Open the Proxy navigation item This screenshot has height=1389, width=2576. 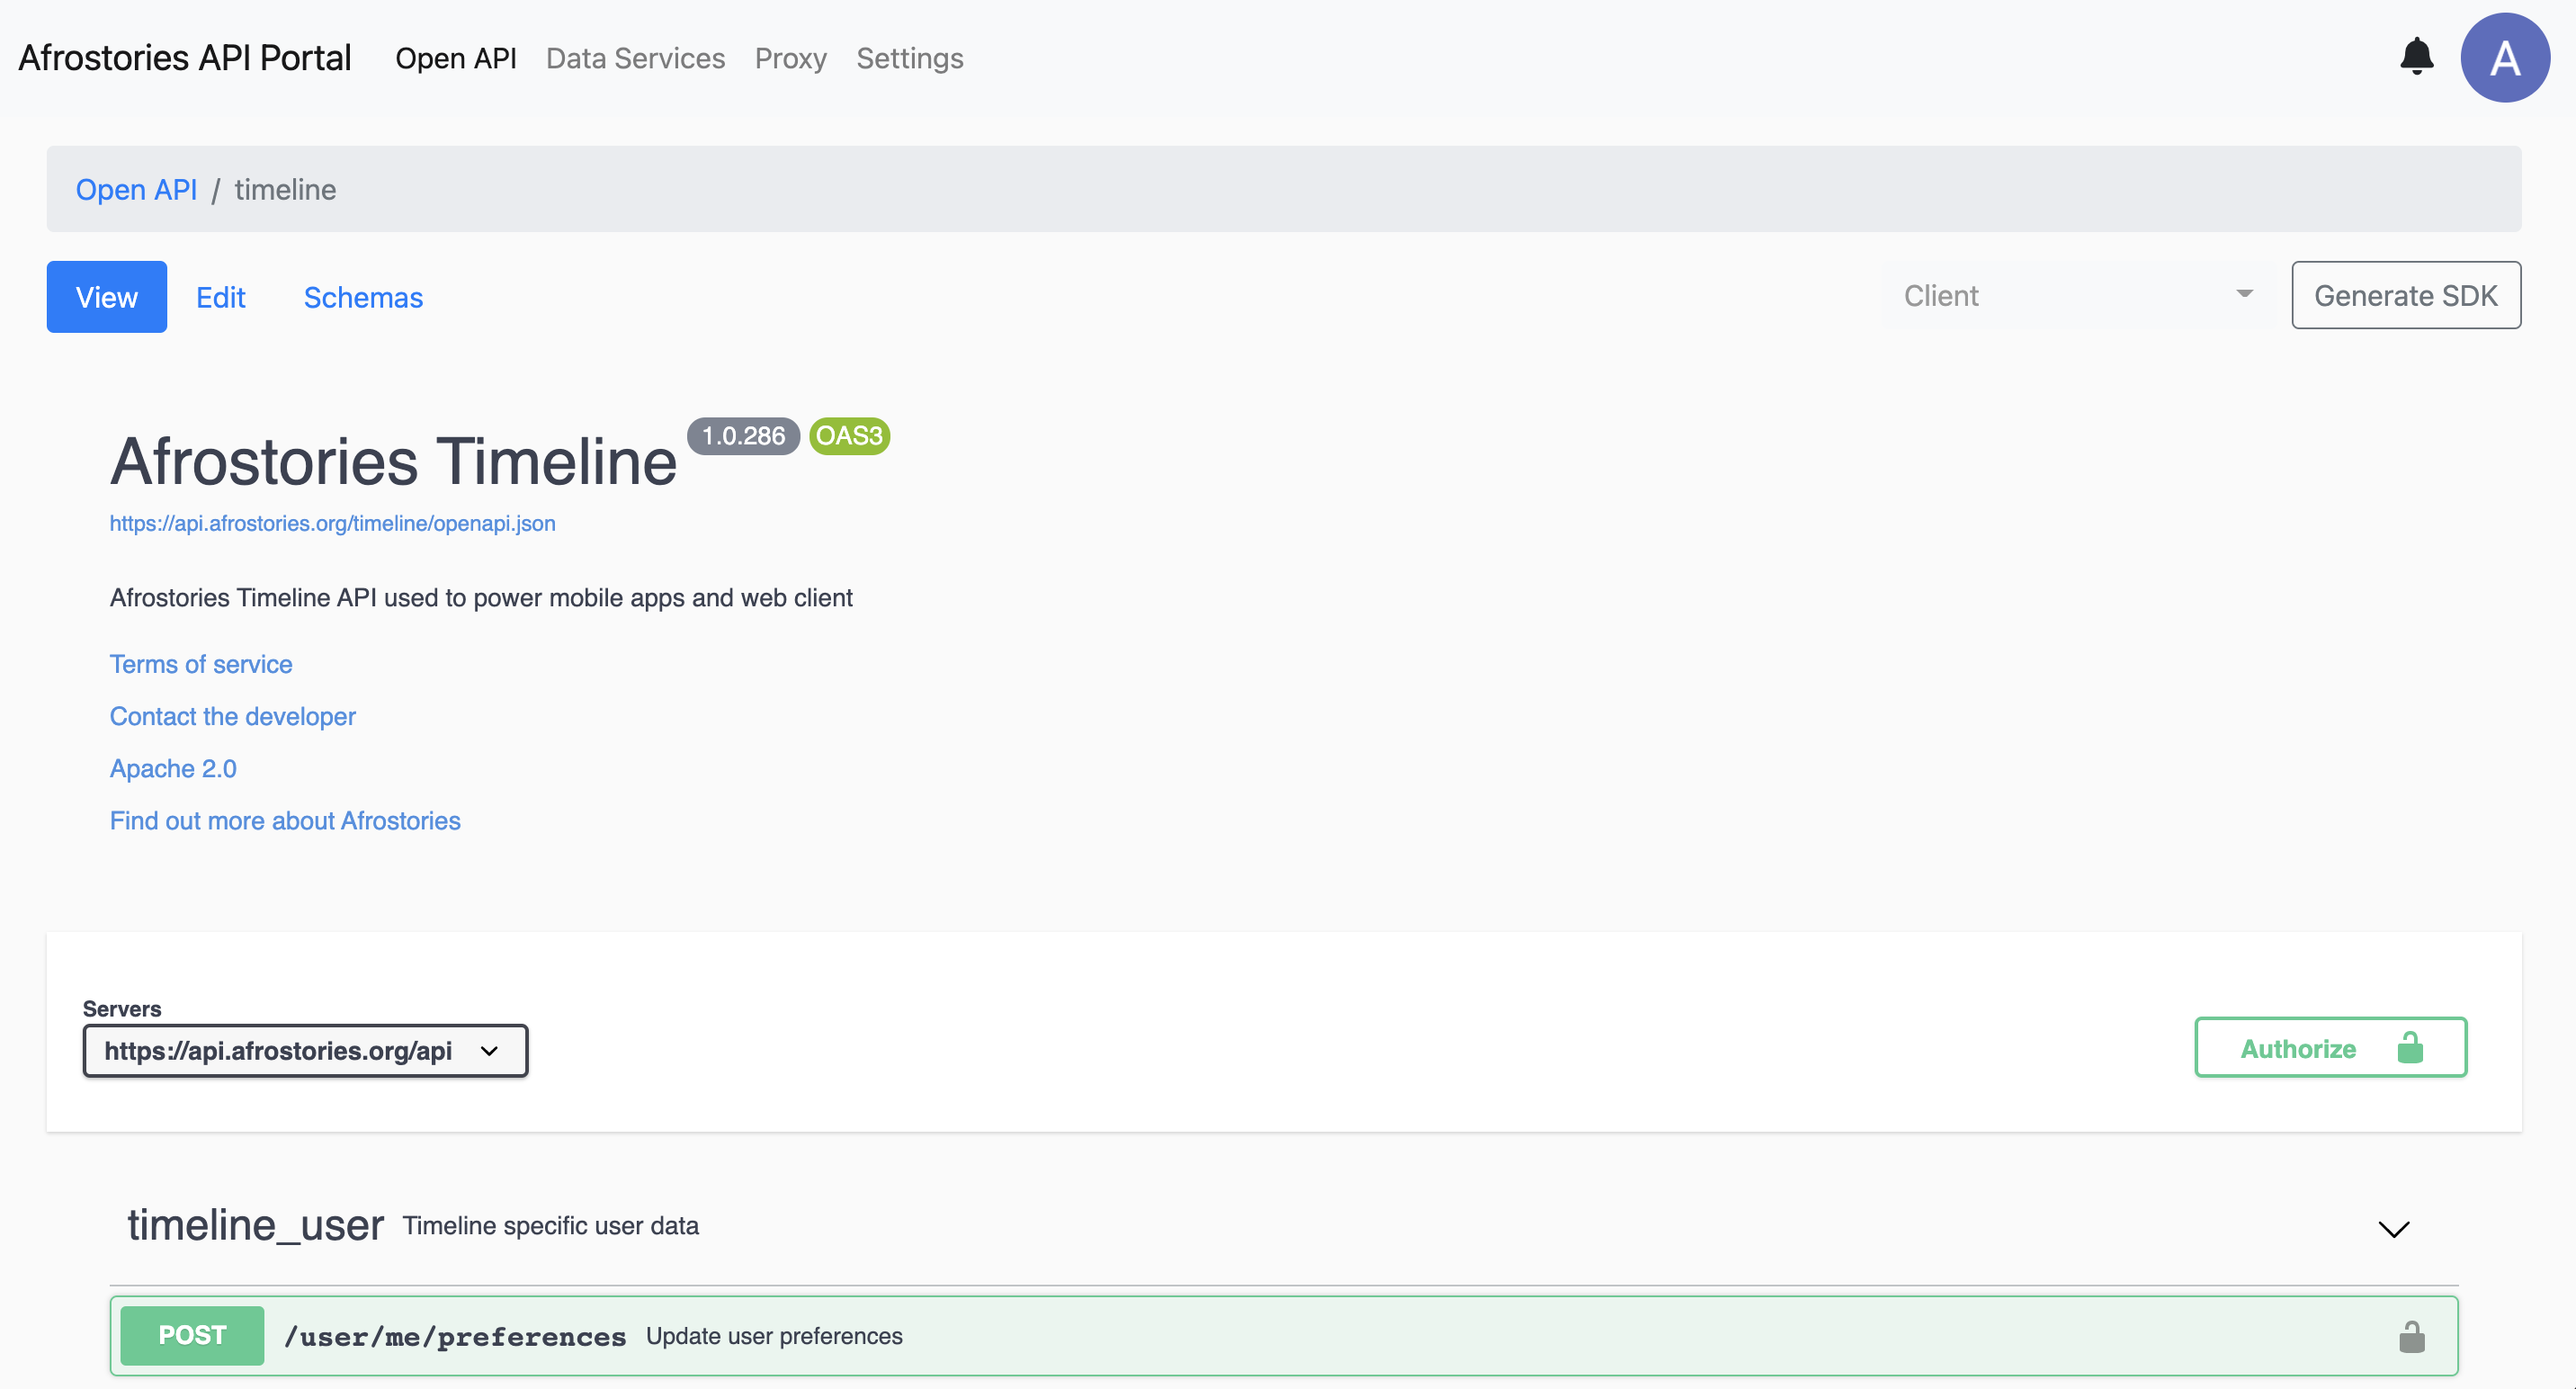click(x=790, y=58)
